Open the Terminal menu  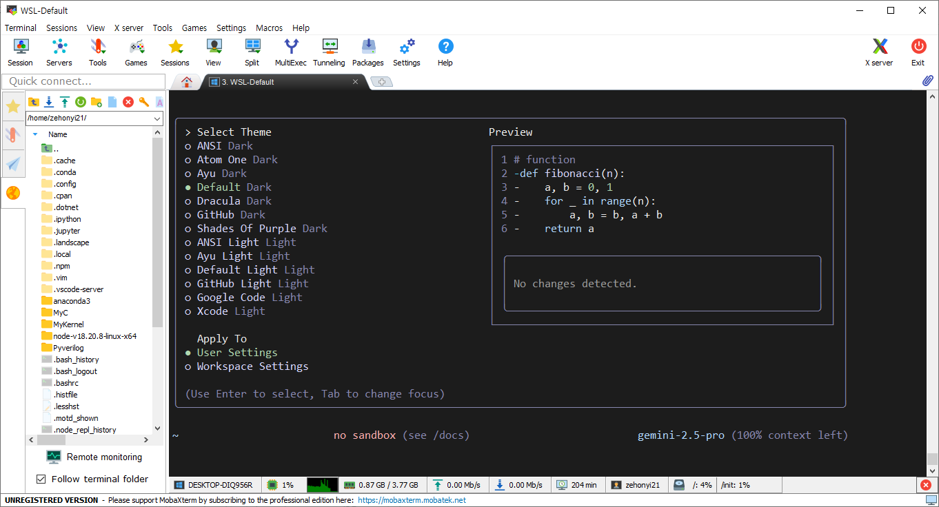21,28
